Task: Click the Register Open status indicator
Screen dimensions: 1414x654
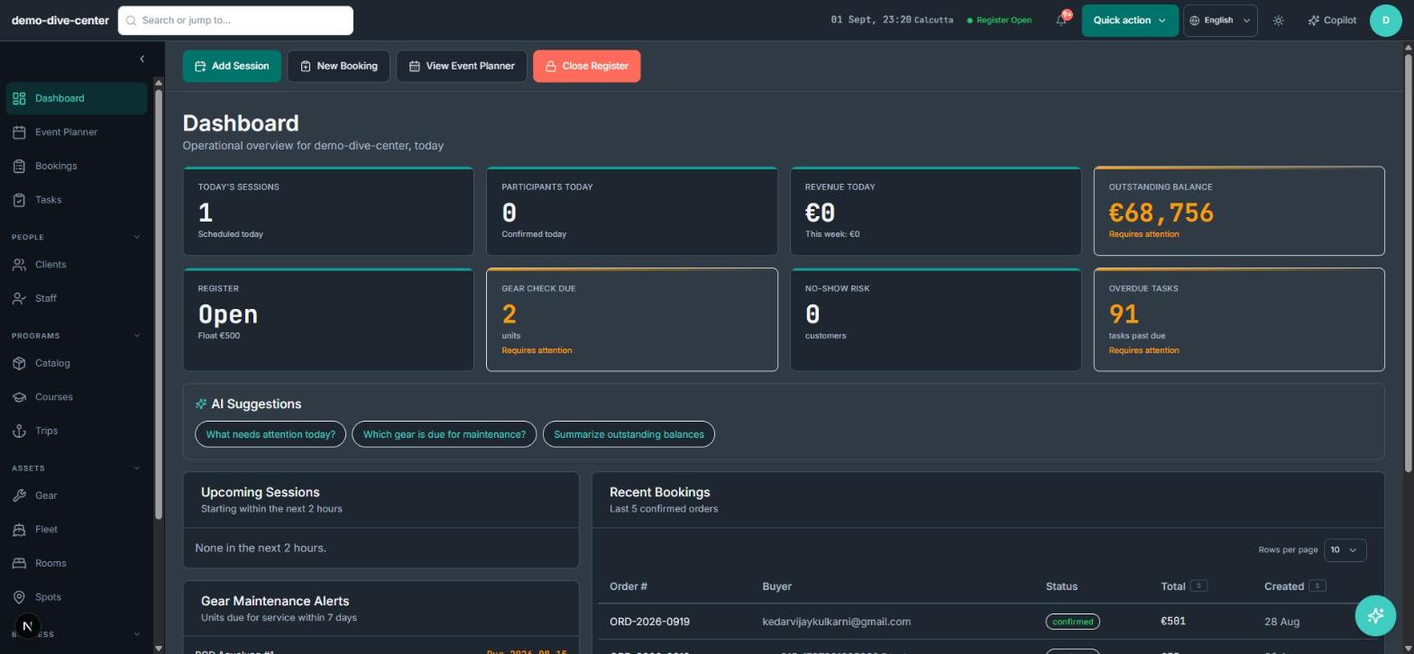Action: tap(999, 20)
